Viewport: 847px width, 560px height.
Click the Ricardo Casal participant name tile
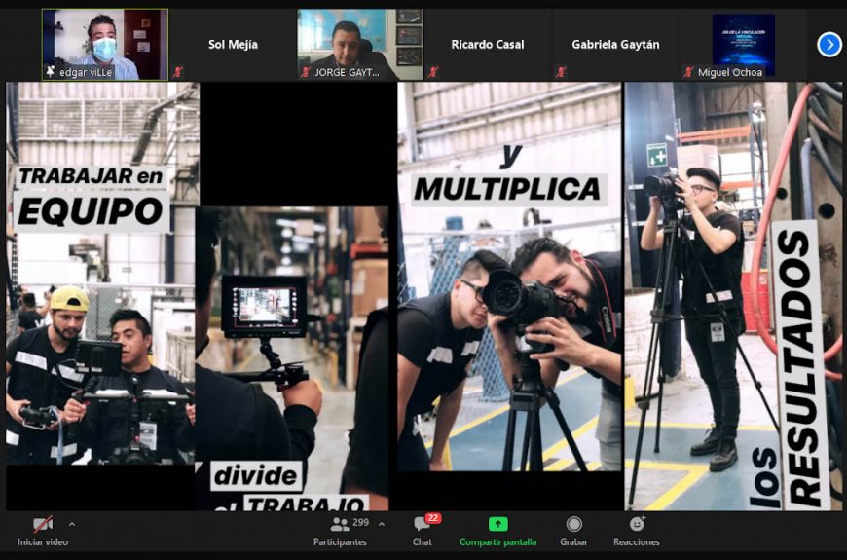pos(488,44)
